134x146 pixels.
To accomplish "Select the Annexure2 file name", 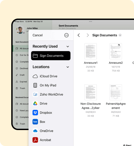I will (116, 63).
